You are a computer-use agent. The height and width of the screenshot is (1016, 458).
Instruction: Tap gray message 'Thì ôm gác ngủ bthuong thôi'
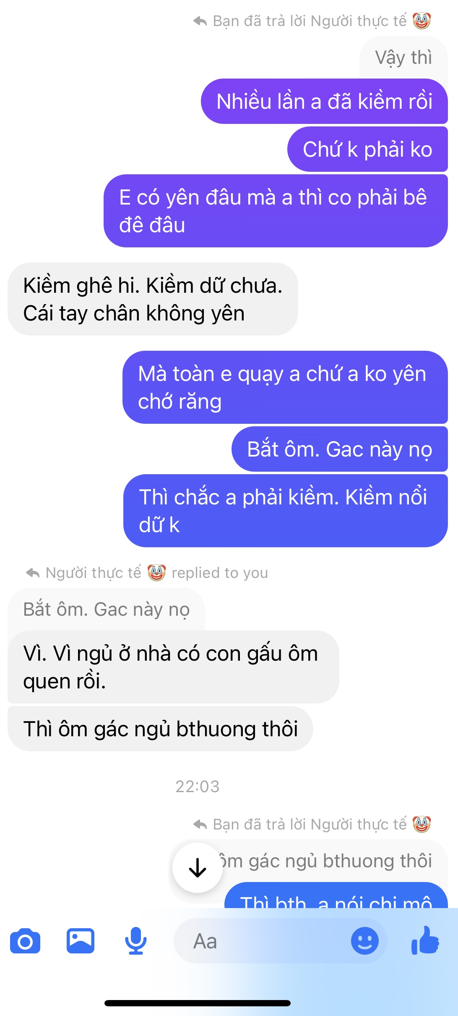160,729
